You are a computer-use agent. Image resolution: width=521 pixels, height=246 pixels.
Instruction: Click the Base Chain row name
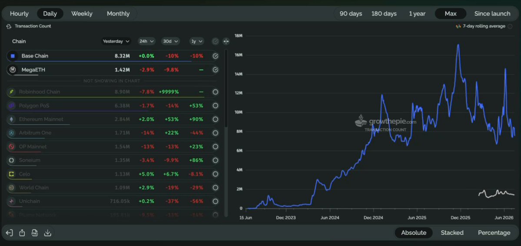35,56
